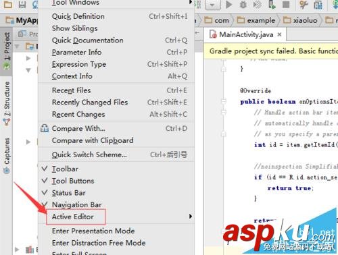Click the 'int id = item.getItemId' line
The width and height of the screenshot is (338, 255).
pyautogui.click(x=296, y=144)
